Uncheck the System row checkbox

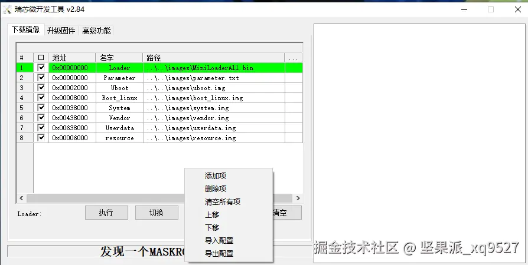[x=41, y=108]
